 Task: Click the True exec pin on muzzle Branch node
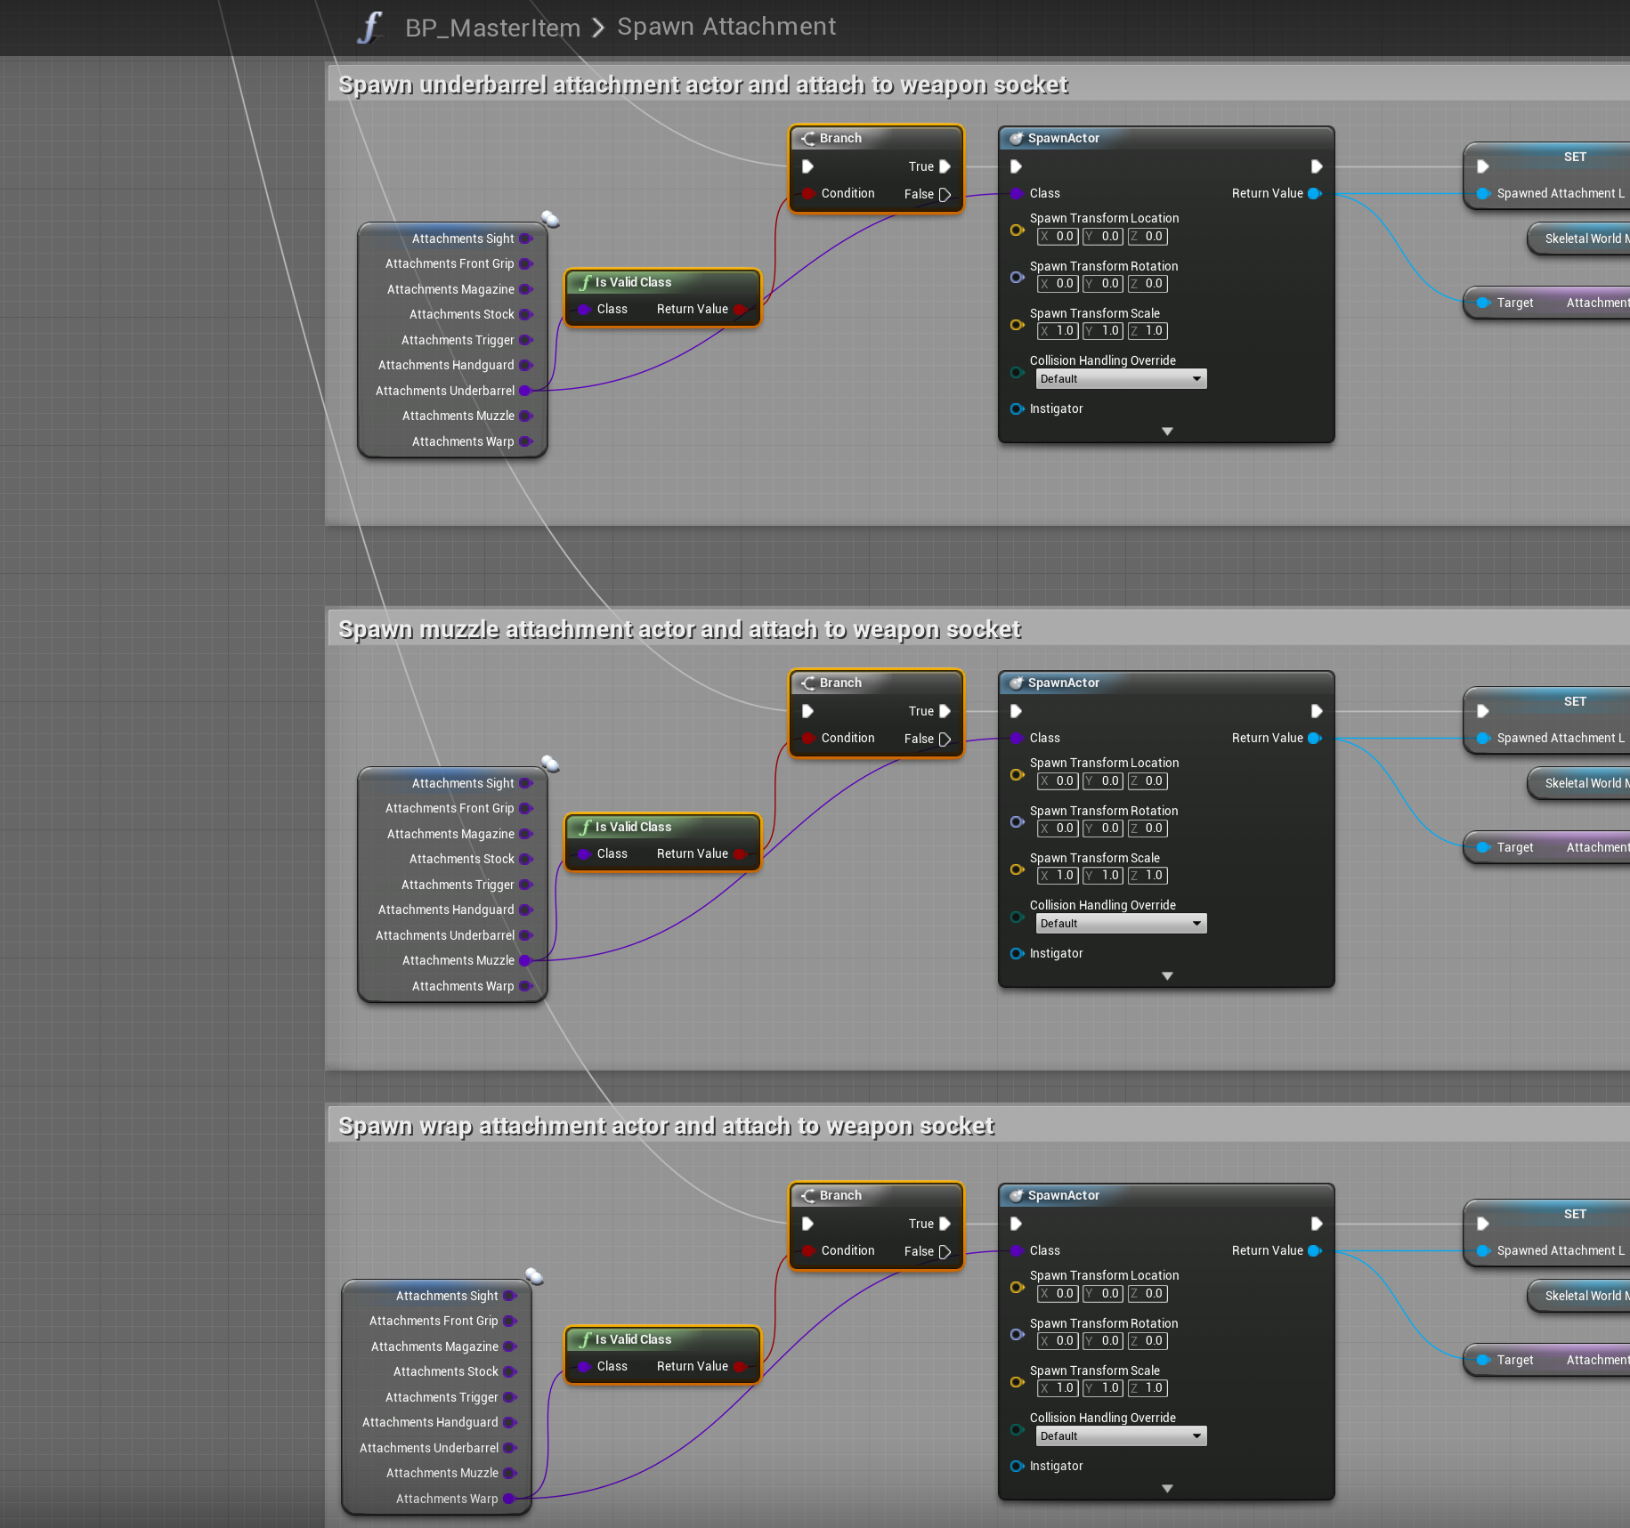pyautogui.click(x=945, y=711)
